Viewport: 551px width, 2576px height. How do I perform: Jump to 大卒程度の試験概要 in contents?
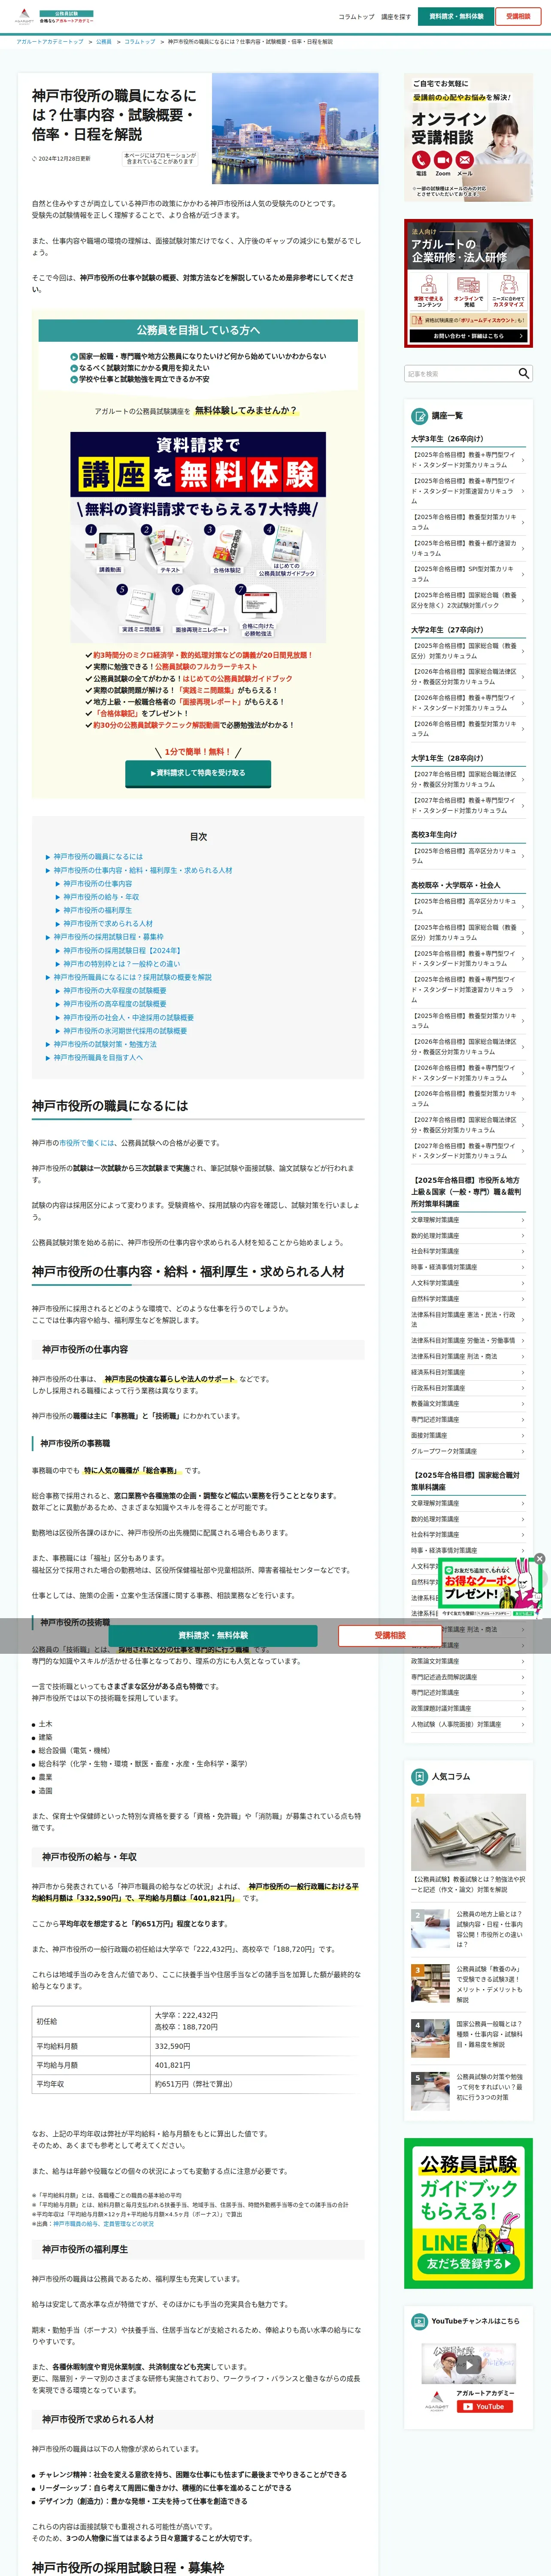[x=115, y=991]
